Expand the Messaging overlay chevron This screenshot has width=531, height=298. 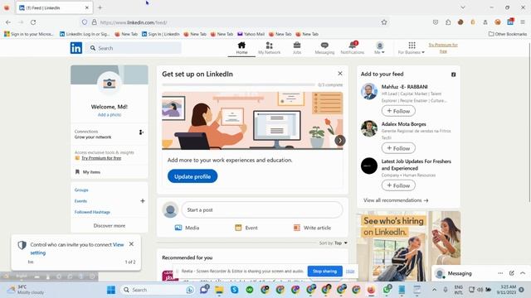[x=523, y=273]
